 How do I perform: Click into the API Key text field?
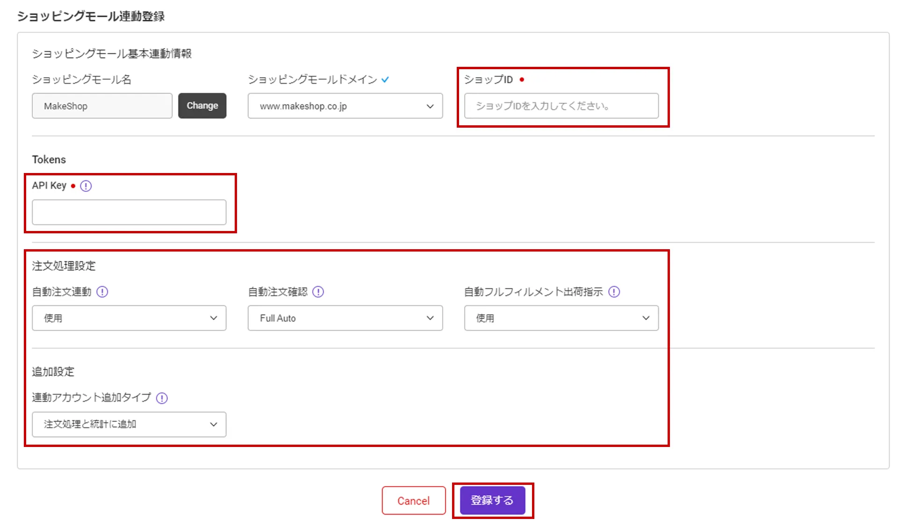pos(129,212)
